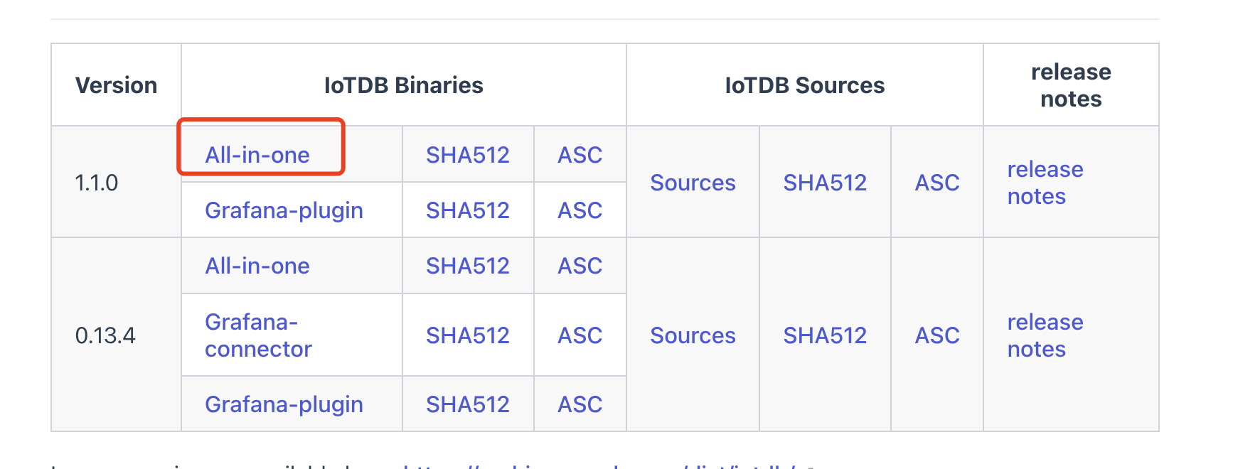Image resolution: width=1260 pixels, height=469 pixels.
Task: Open ASC signature for 0.13.4 Grafana-plugin
Action: tap(580, 404)
